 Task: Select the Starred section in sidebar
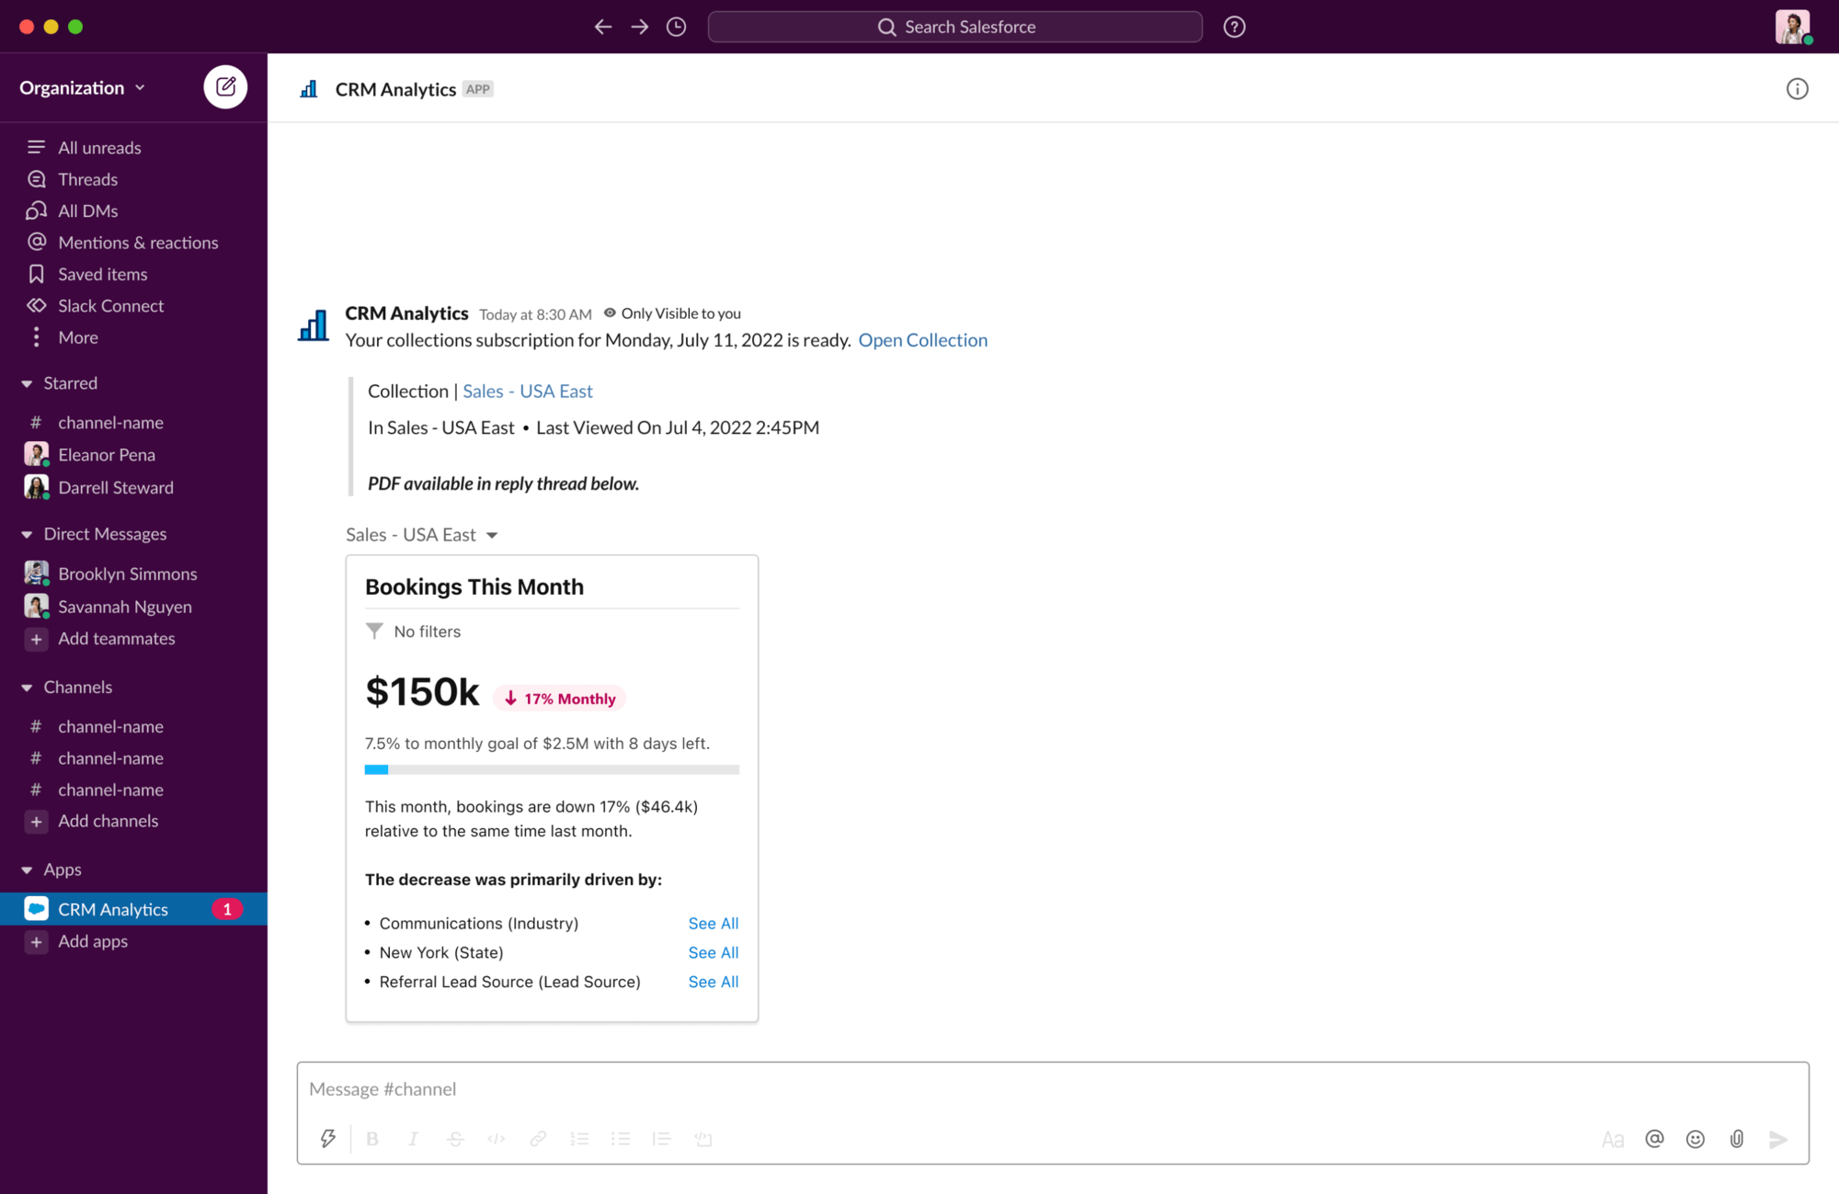click(70, 382)
